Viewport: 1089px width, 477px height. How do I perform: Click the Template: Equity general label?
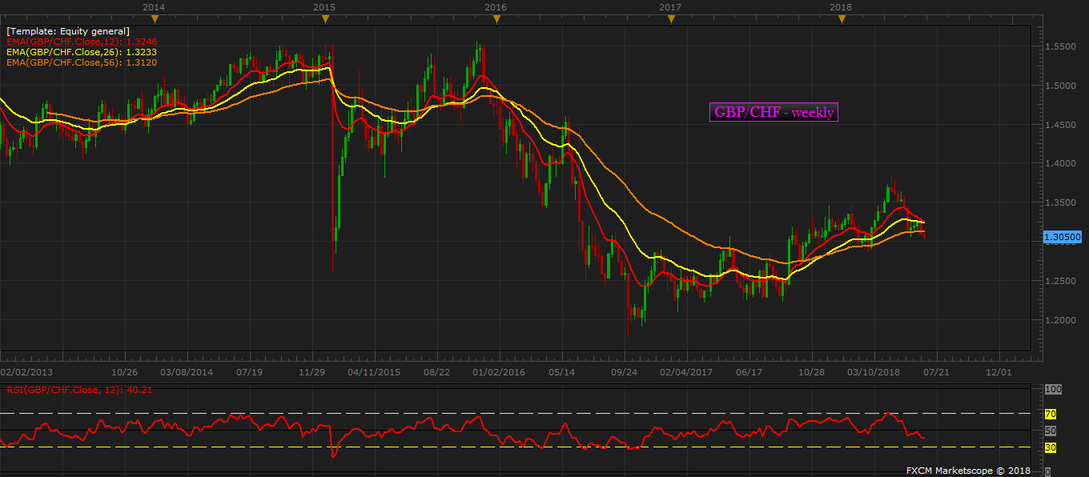68,31
